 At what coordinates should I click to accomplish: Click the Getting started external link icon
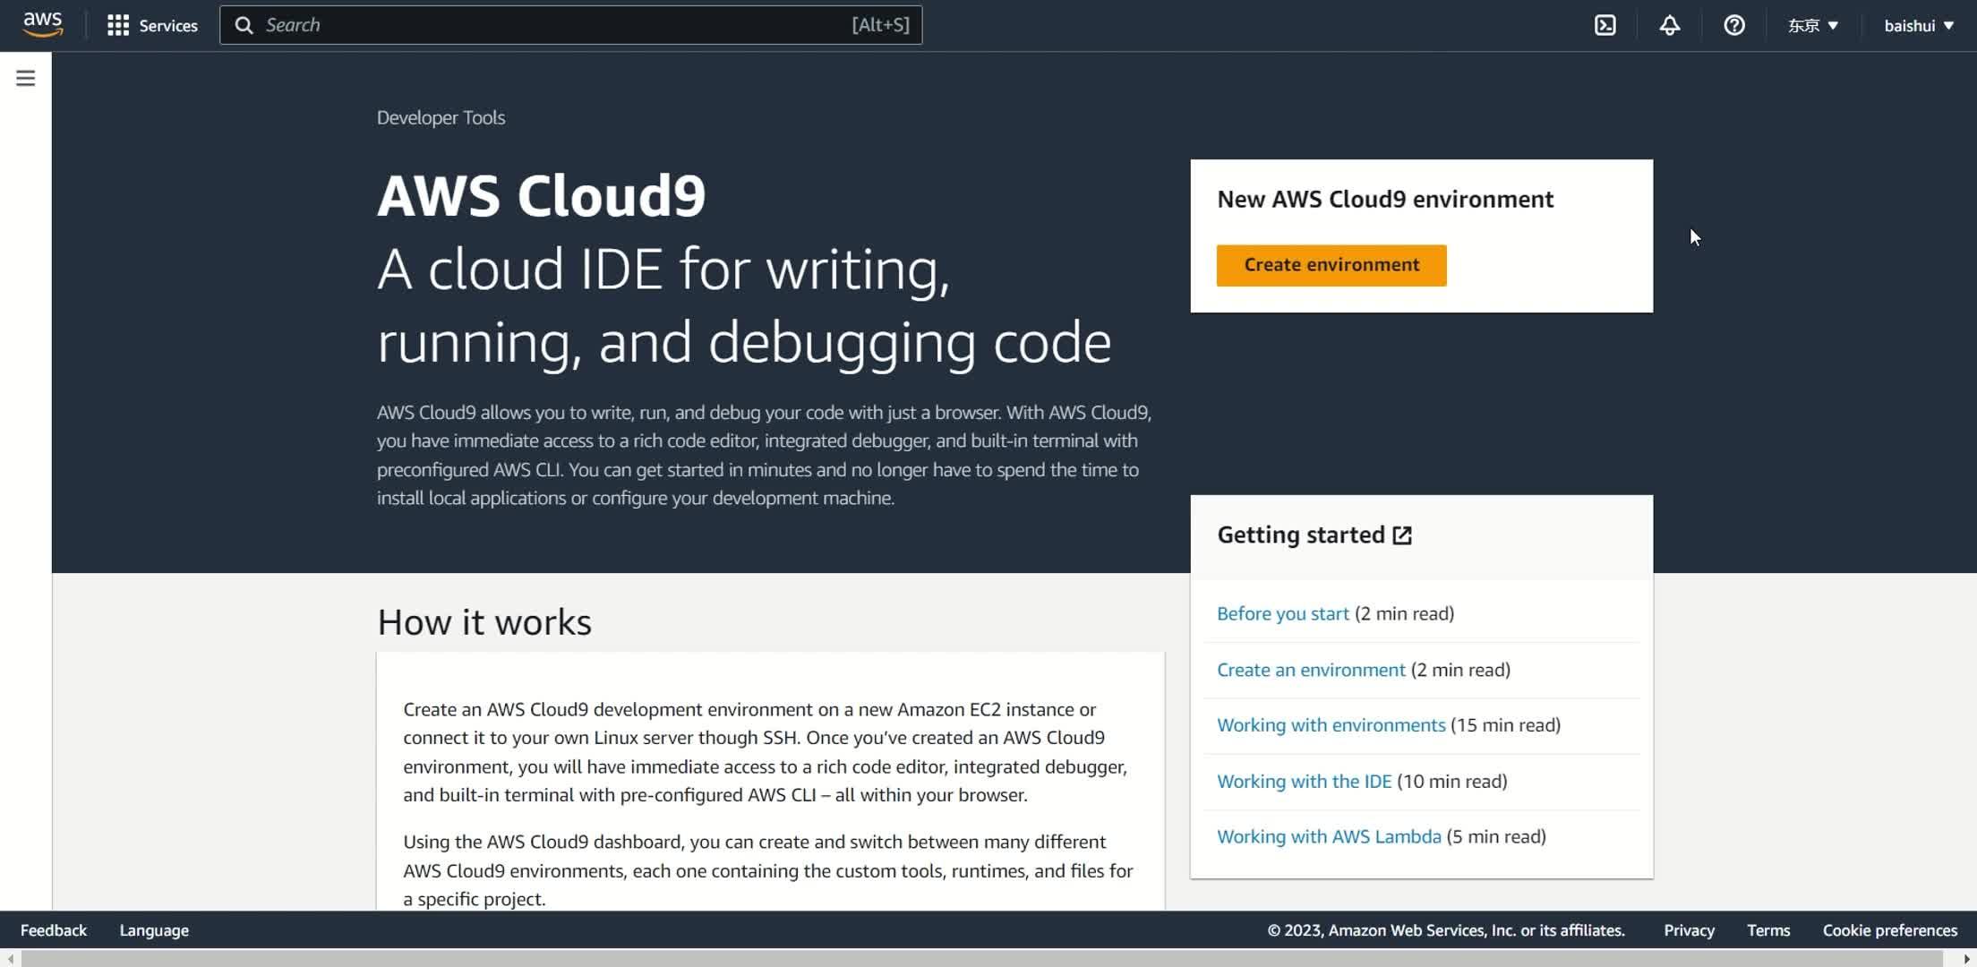tap(1402, 535)
